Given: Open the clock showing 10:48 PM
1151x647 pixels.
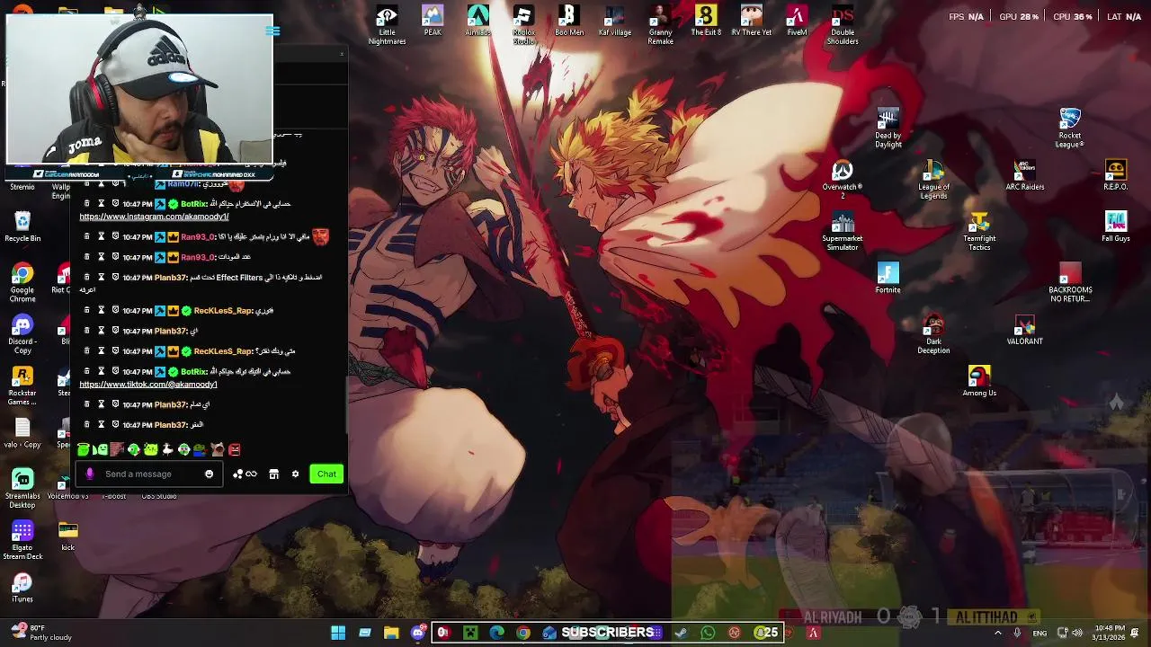Looking at the screenshot, I should [1107, 633].
